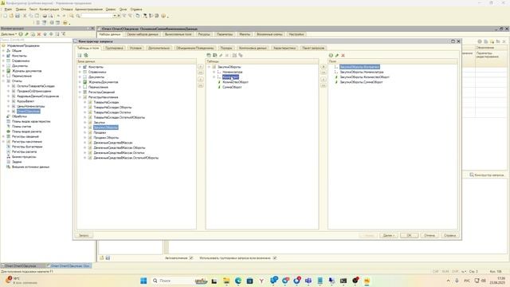Open the Справка menu
The image size is (510, 287).
pyautogui.click(x=136, y=9)
